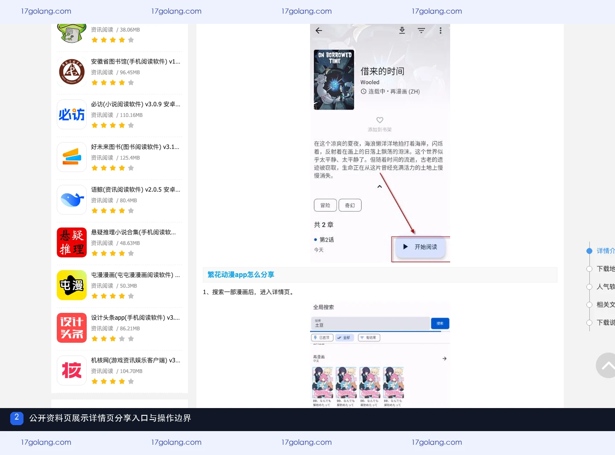Tap the right arrow beside 再漫画 source
Screen dimensions: 615x455
445,359
